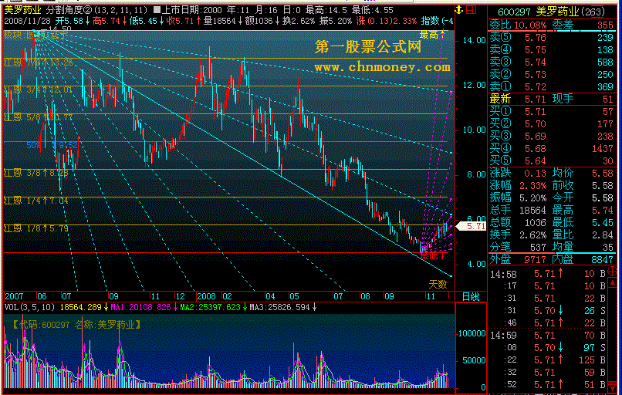Click the 江恩 3/8 8.28 level label
This screenshot has width=622, height=395.
point(36,173)
